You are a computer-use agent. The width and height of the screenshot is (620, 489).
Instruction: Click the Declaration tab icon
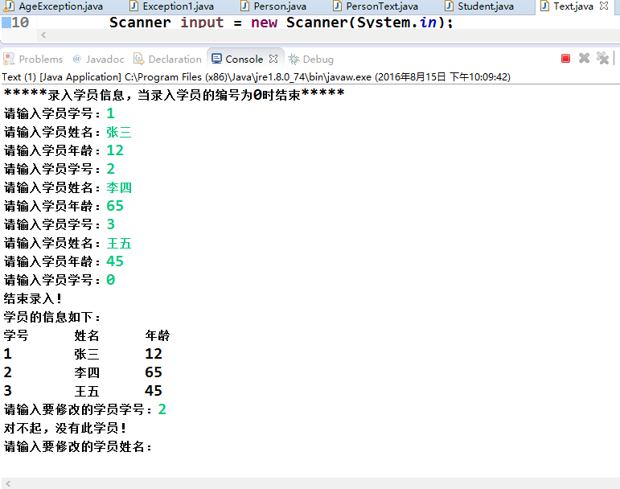point(139,59)
